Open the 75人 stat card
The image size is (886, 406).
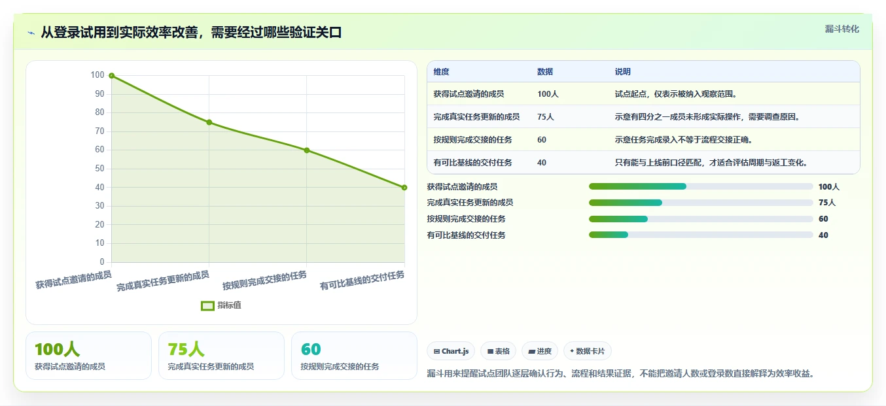(221, 356)
